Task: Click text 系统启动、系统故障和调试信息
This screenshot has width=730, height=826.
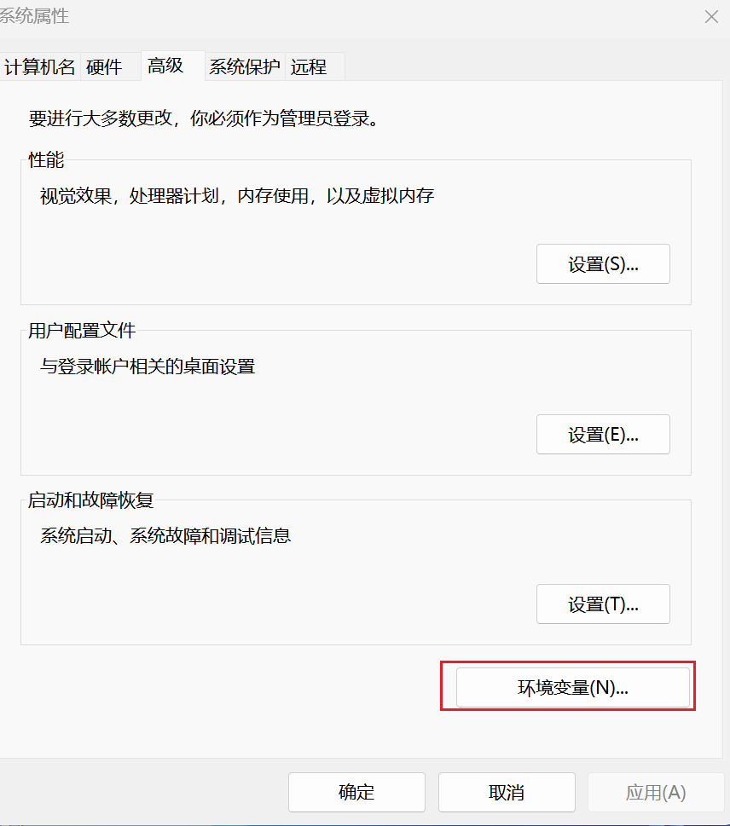Action: tap(165, 536)
